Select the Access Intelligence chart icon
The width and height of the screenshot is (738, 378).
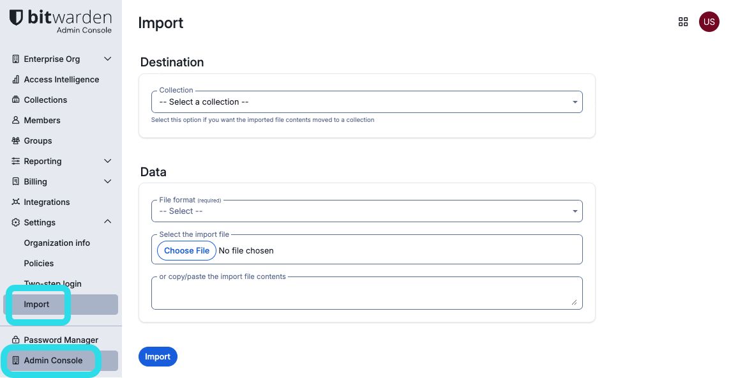[x=14, y=79]
